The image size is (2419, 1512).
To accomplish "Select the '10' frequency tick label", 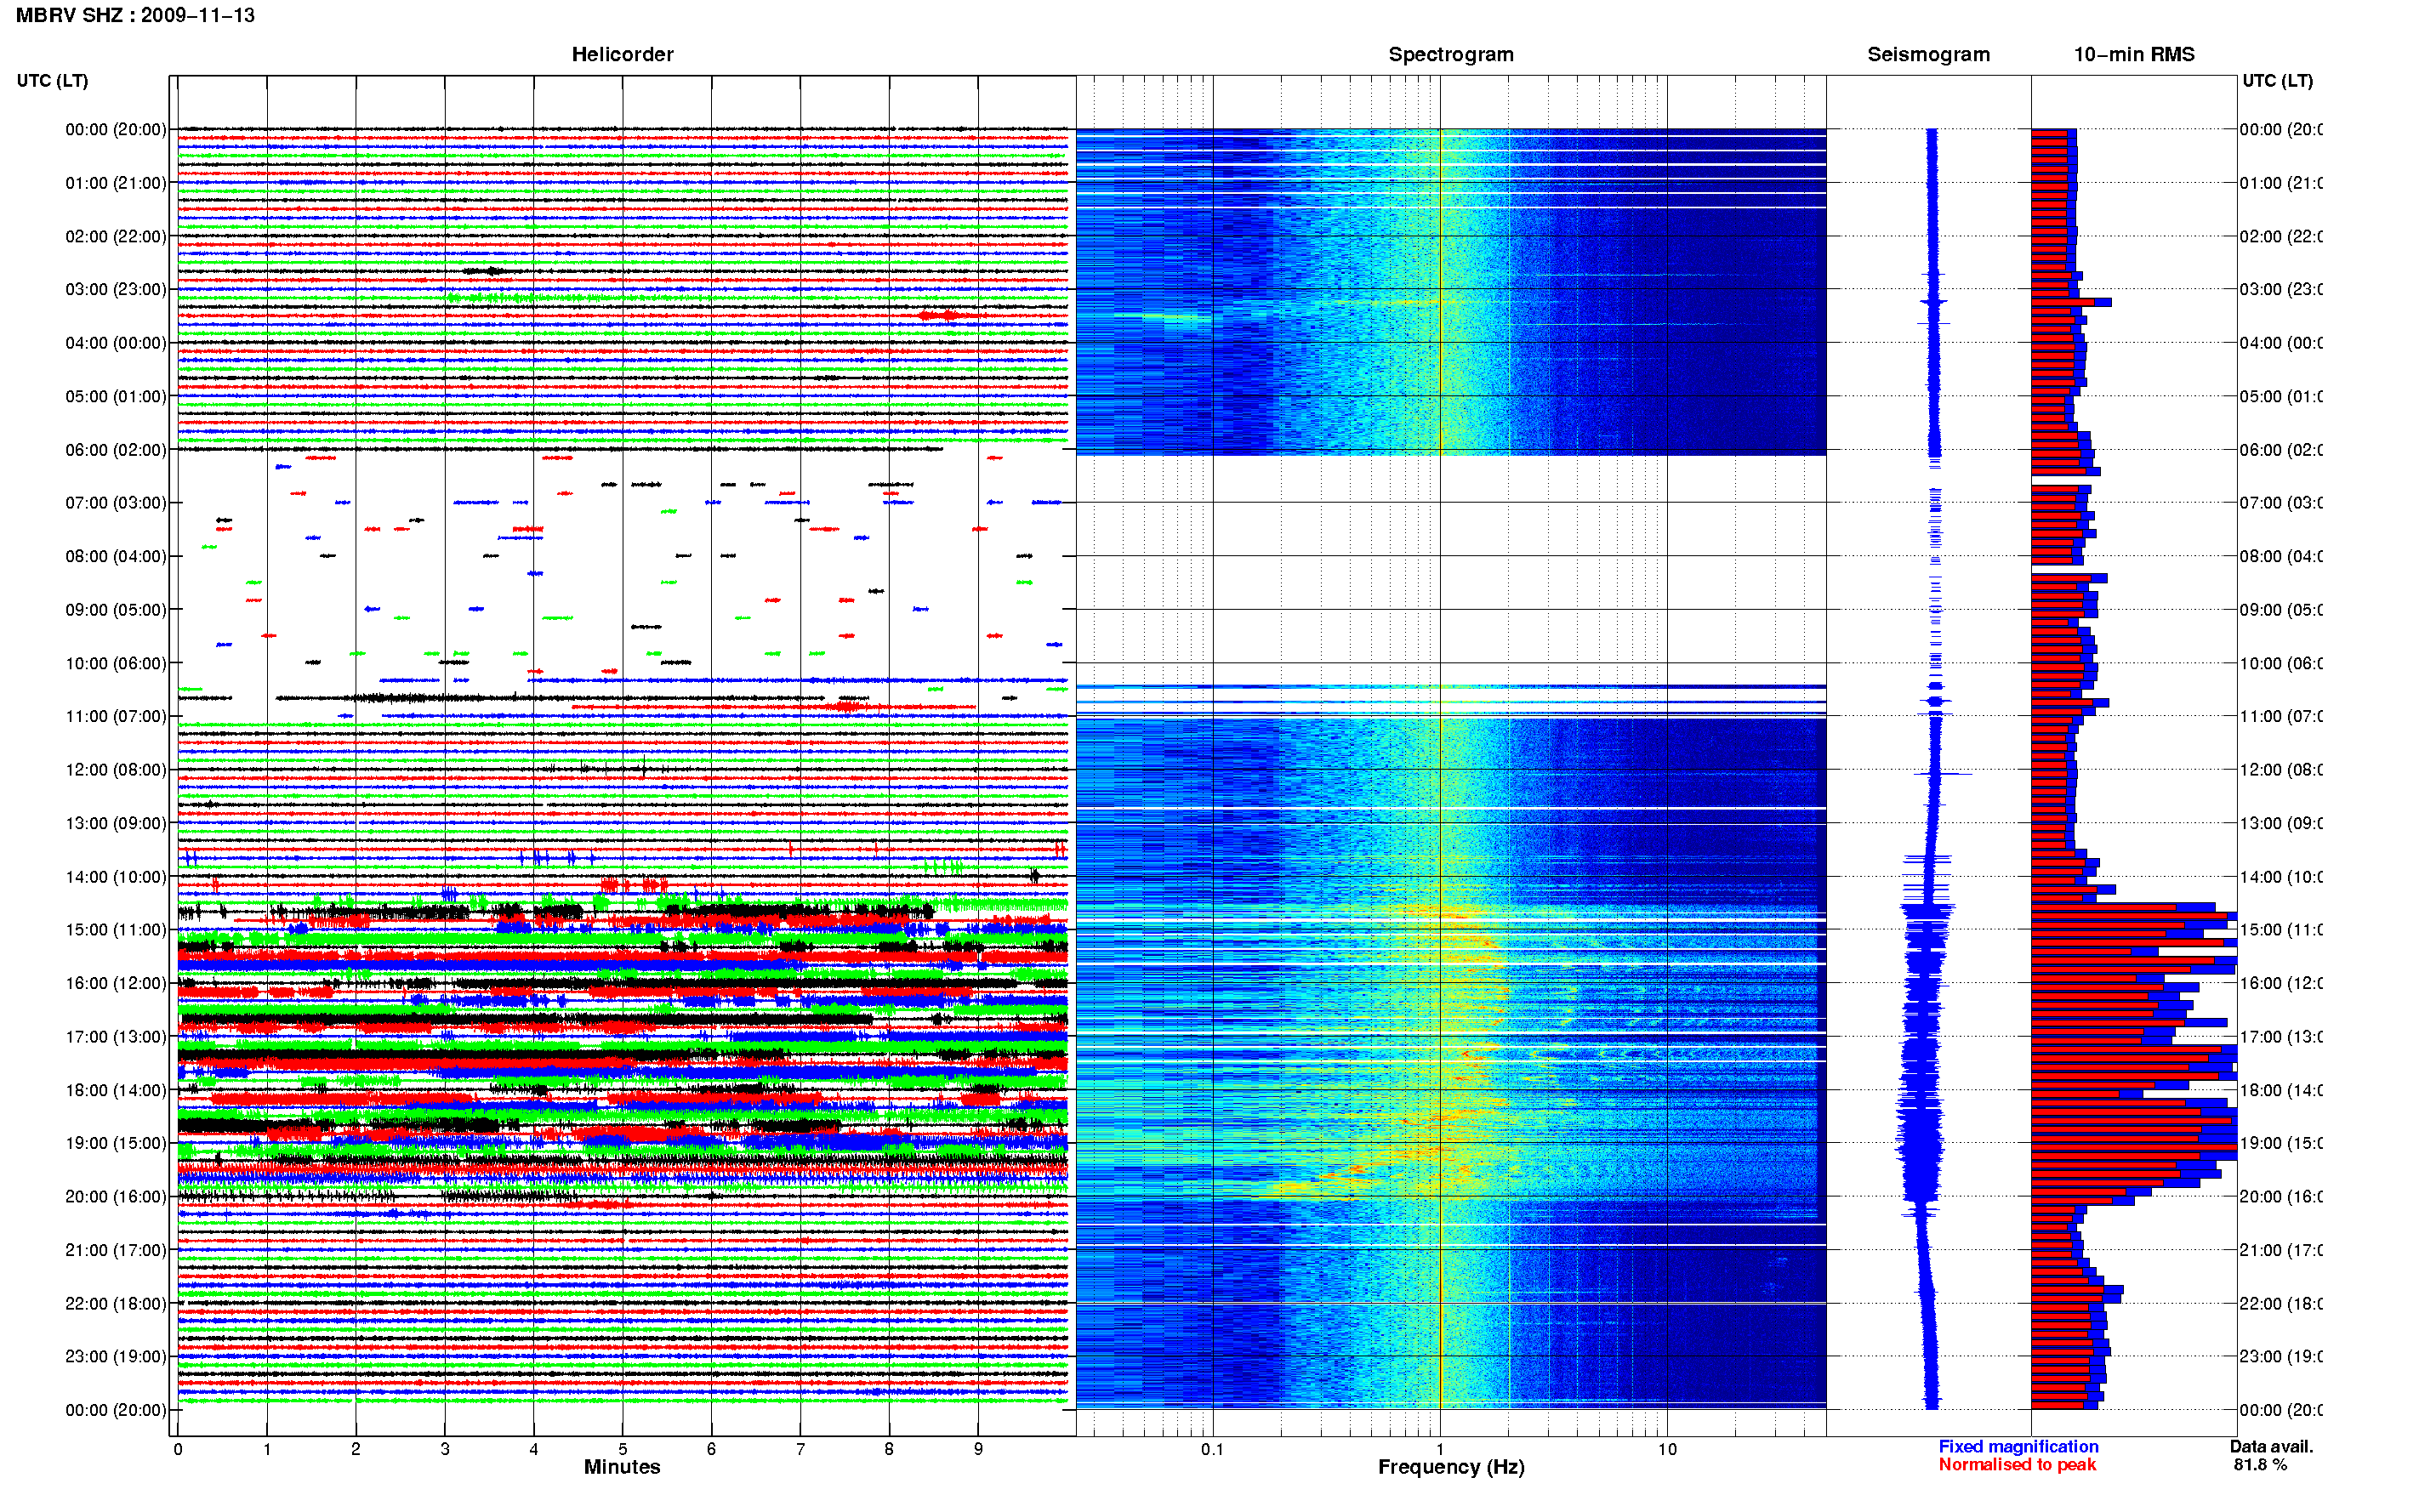I will [1667, 1449].
